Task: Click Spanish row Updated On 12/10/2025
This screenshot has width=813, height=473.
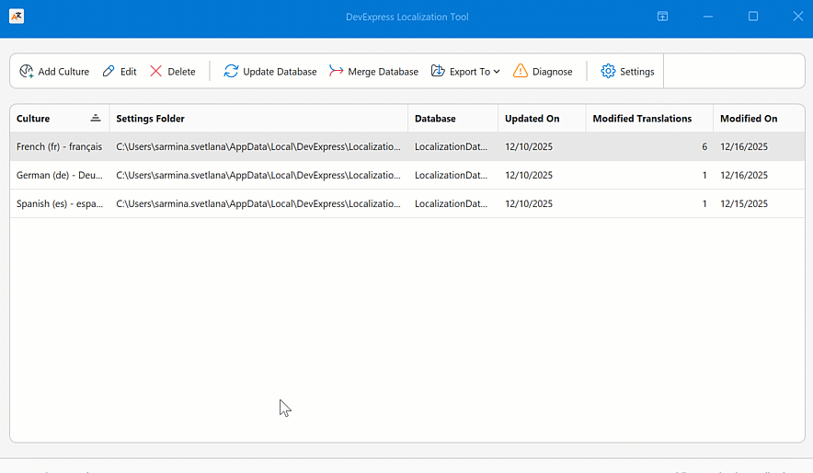Action: (x=529, y=203)
